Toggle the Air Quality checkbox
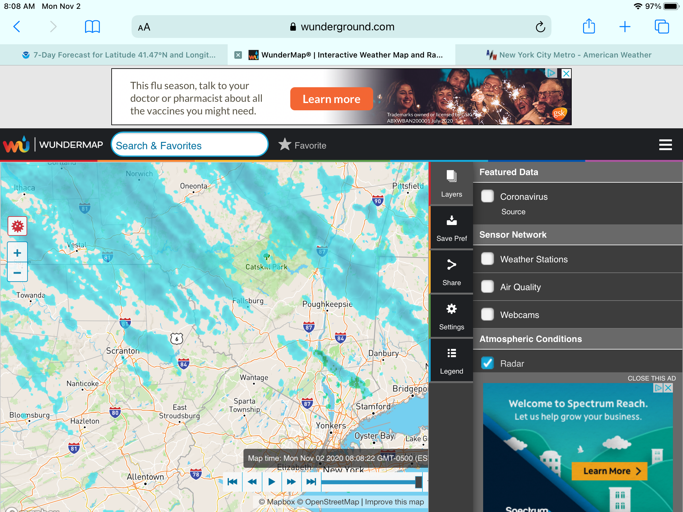The height and width of the screenshot is (512, 683). 487,286
